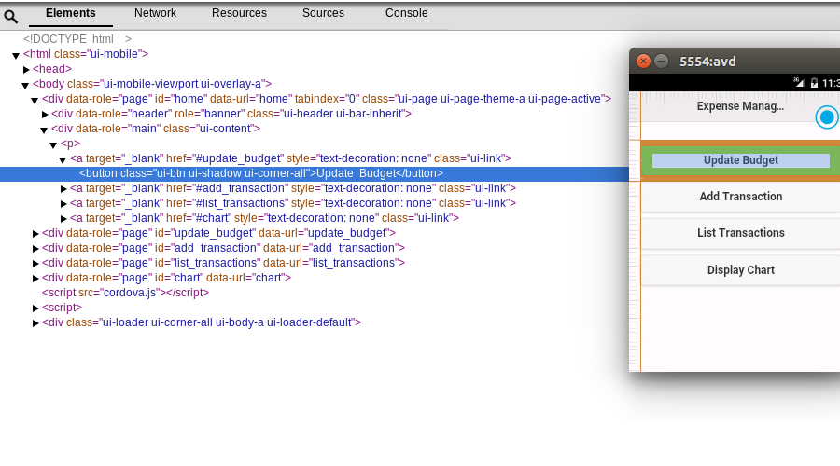Viewport: 840px width, 466px height.
Task: Click the blue circle icon in emulator header
Action: [x=826, y=116]
